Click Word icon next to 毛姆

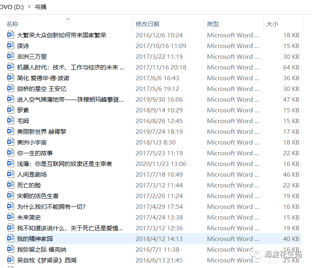11,121
